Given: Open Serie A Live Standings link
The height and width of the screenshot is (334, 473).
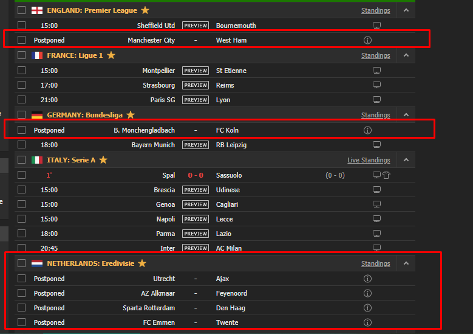Looking at the screenshot, I should [x=368, y=160].
